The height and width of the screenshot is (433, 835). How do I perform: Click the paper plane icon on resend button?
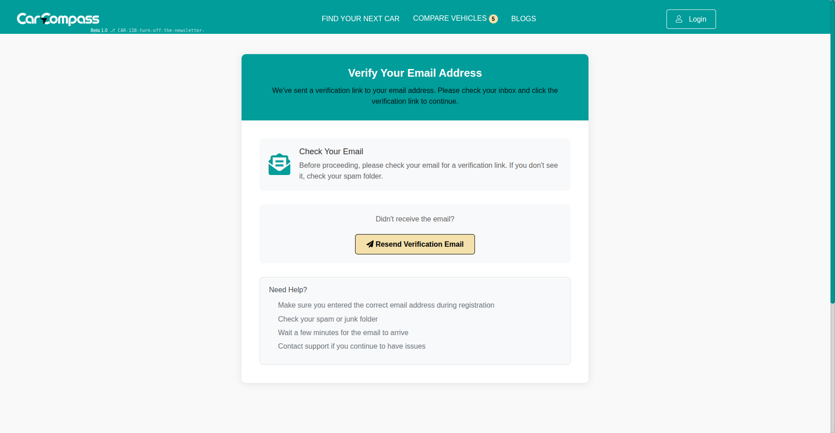(370, 244)
